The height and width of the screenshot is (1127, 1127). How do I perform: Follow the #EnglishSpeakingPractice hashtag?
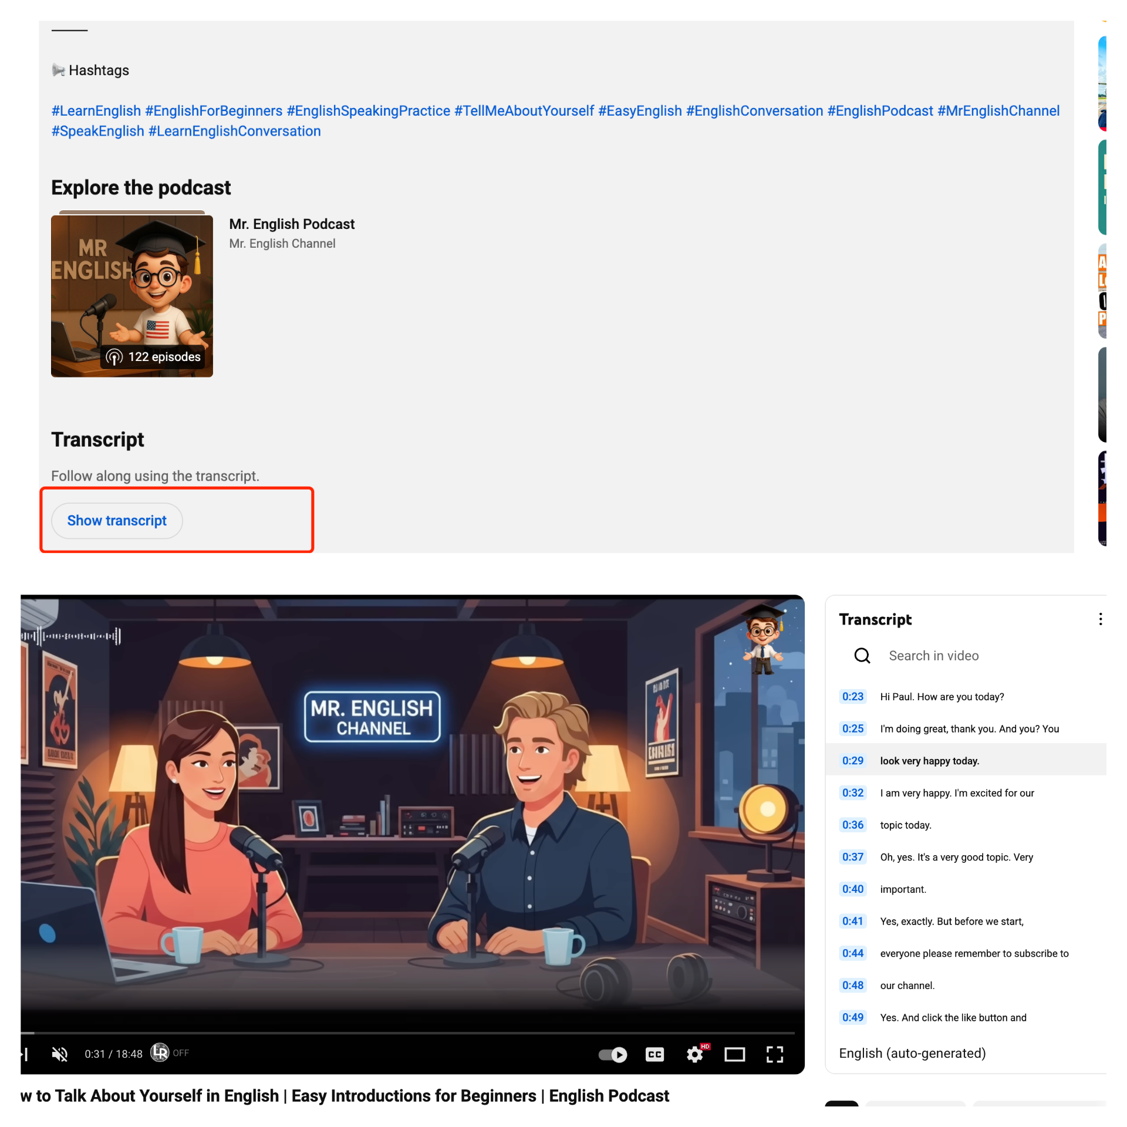coord(368,111)
